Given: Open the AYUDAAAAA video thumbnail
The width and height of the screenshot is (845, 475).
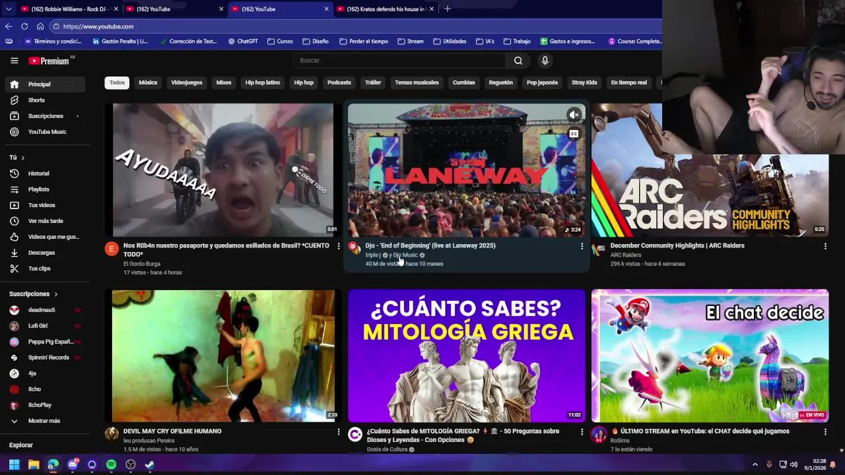Looking at the screenshot, I should click(223, 170).
